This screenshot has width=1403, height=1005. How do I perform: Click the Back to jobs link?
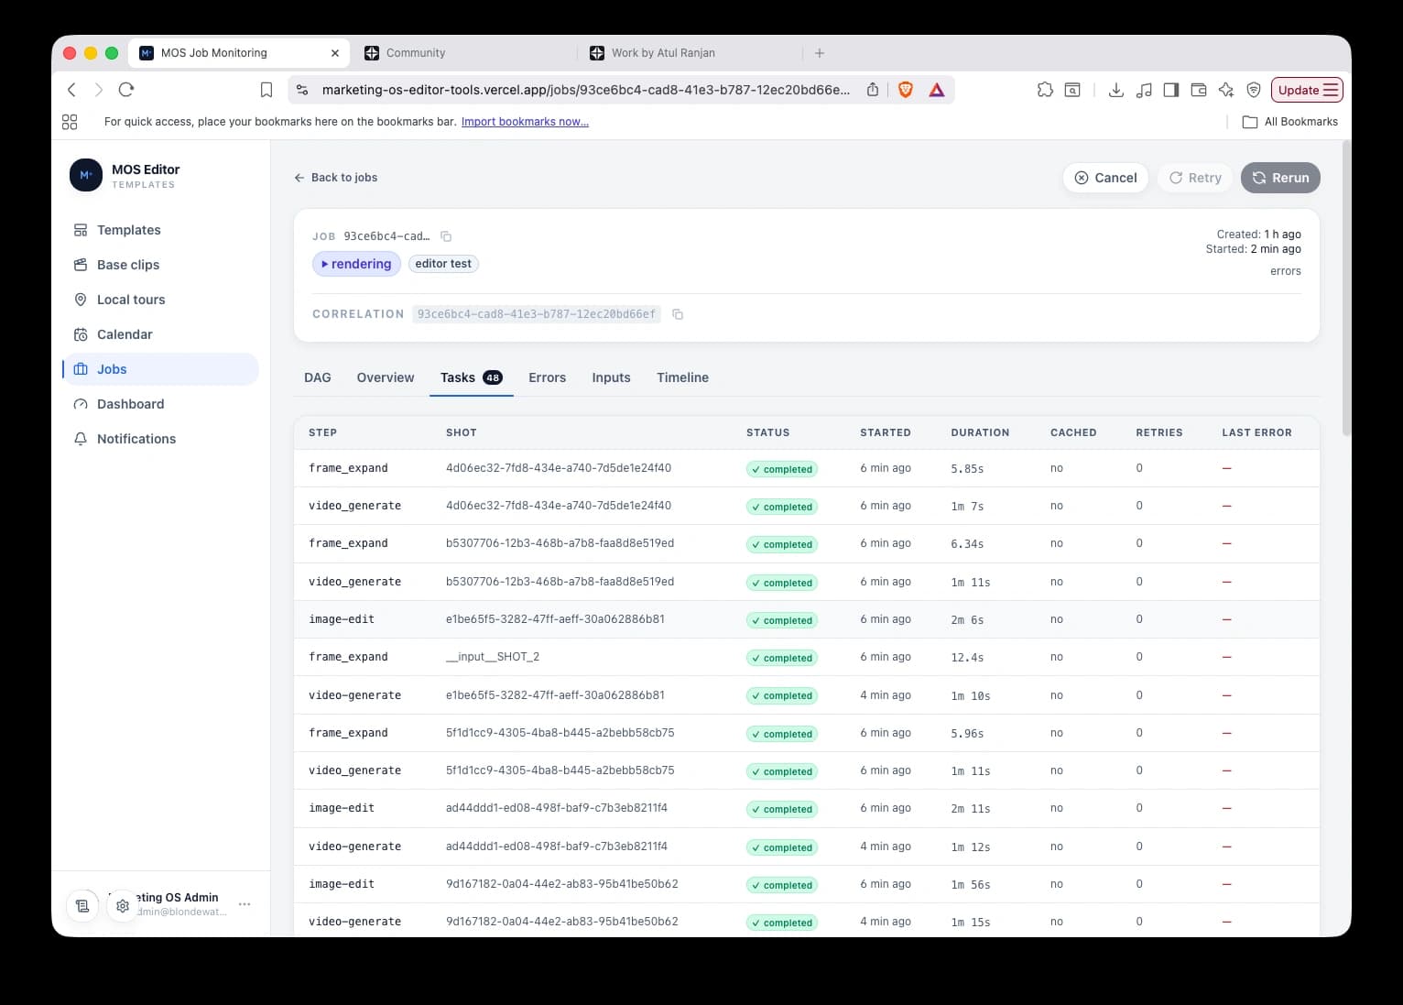click(x=335, y=178)
